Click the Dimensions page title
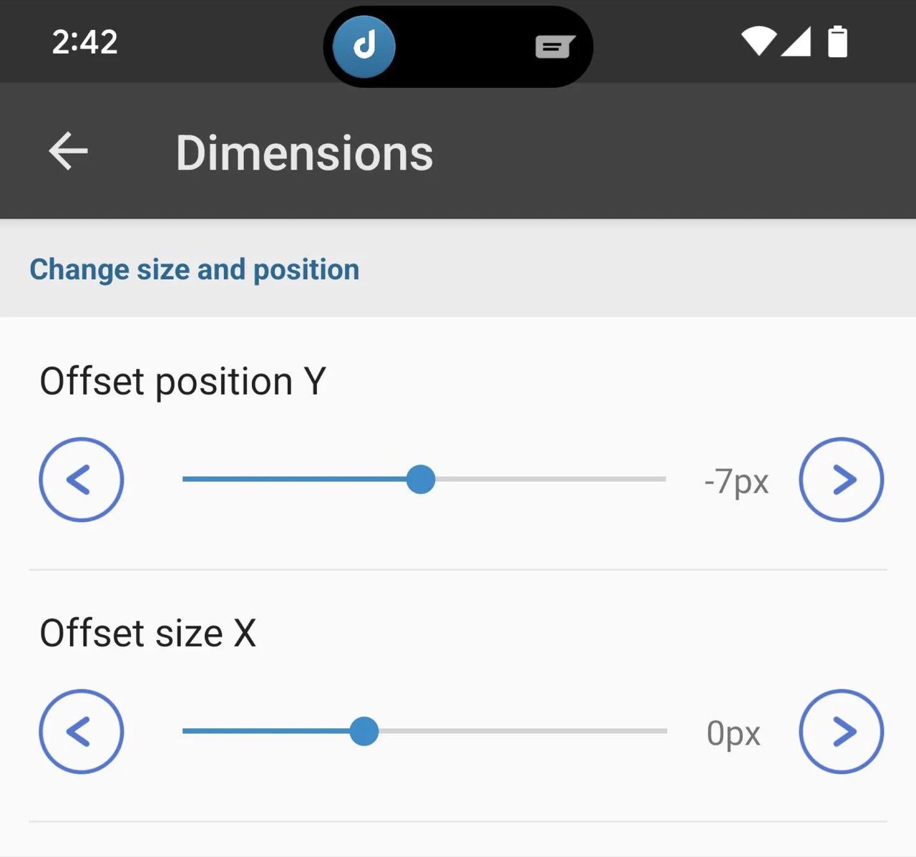916x857 pixels. pos(304,153)
